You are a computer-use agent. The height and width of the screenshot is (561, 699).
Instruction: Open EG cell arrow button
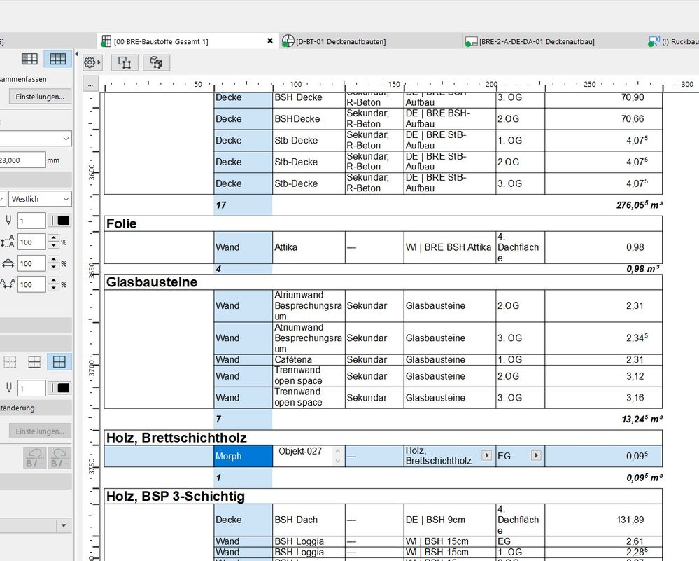(536, 456)
